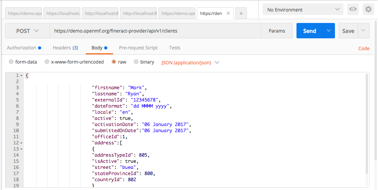Expand the Save options arrow

click(364, 31)
